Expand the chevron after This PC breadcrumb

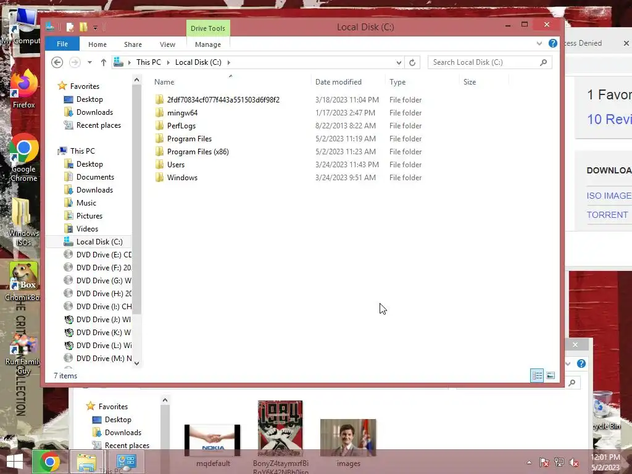pyautogui.click(x=168, y=62)
